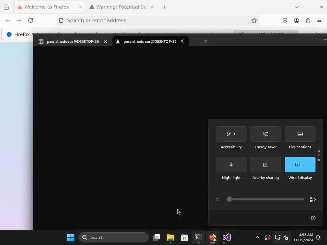Focus the Search or enter address field
The image size is (327, 245).
tap(157, 20)
